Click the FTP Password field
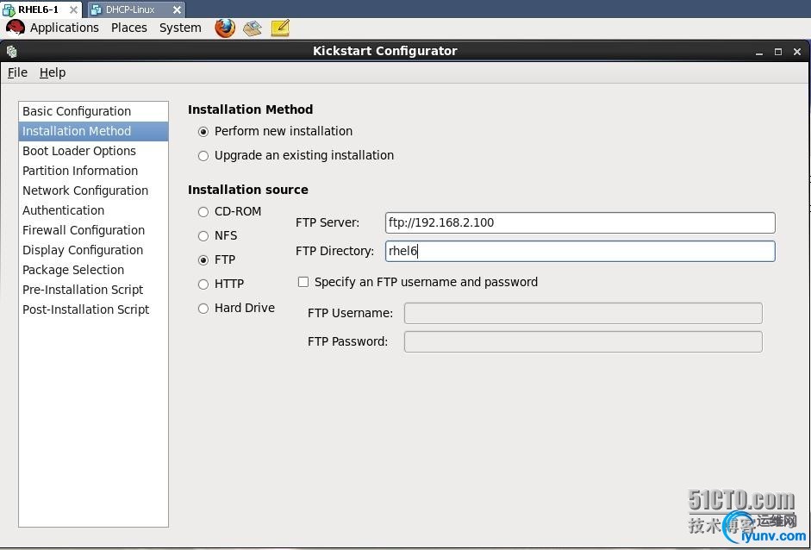The height and width of the screenshot is (550, 811). pos(583,342)
